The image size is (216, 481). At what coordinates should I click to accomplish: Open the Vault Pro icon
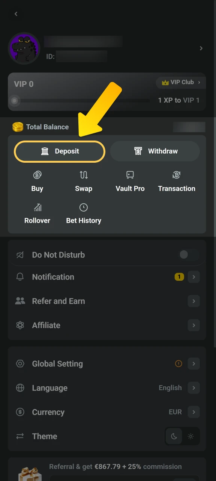coord(130,174)
